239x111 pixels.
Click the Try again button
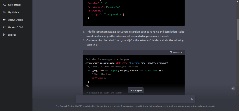[136, 90]
